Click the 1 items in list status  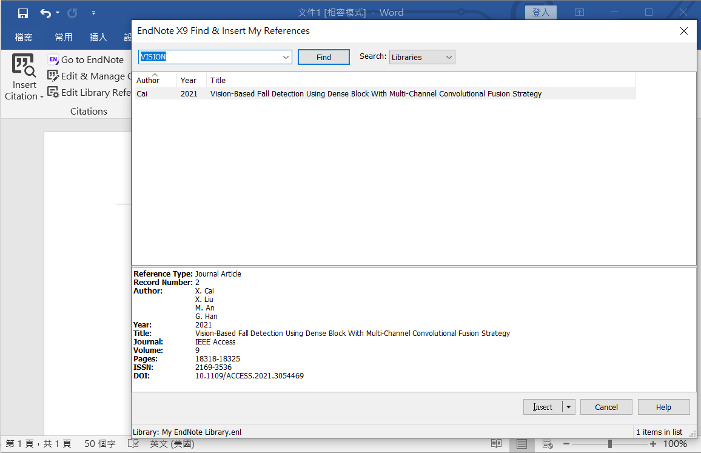click(x=659, y=432)
